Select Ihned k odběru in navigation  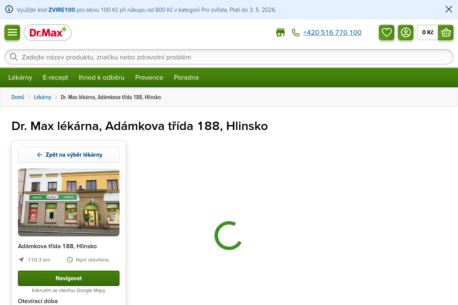pyautogui.click(x=102, y=77)
